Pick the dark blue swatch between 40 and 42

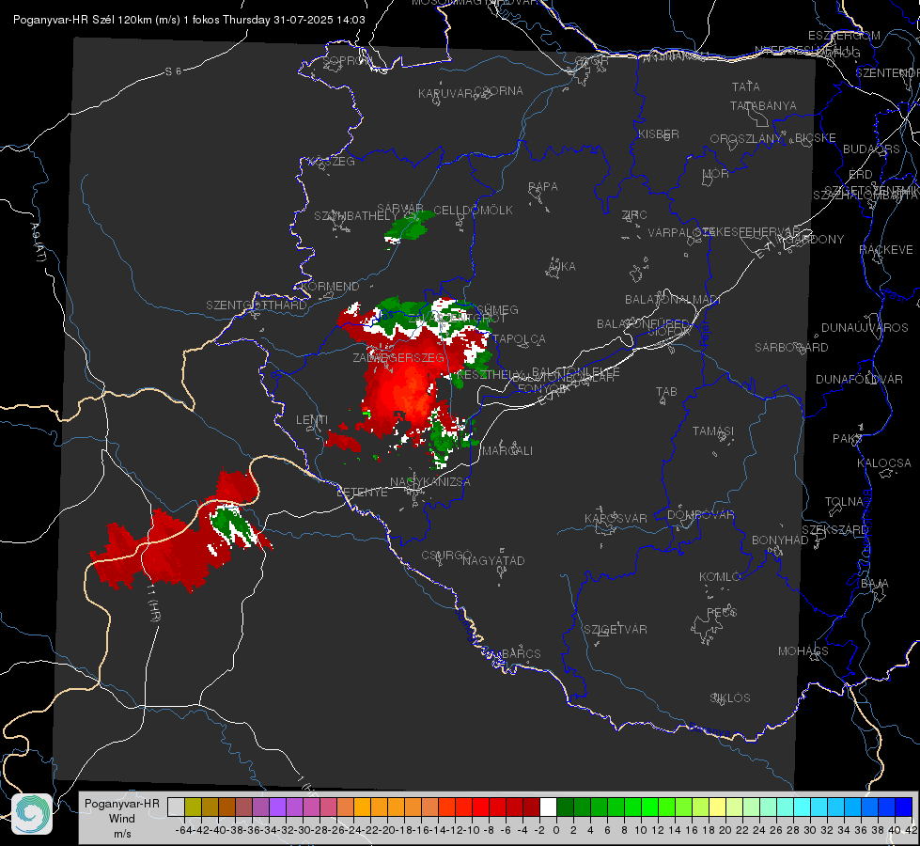point(904,807)
